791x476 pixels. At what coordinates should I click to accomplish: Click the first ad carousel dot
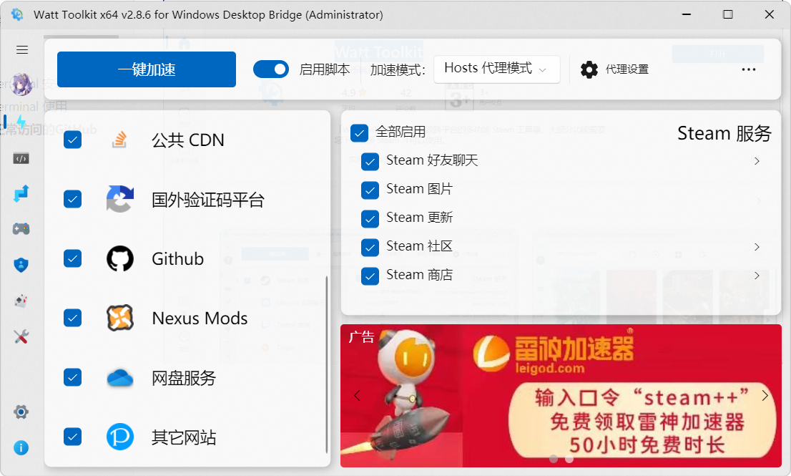point(554,459)
